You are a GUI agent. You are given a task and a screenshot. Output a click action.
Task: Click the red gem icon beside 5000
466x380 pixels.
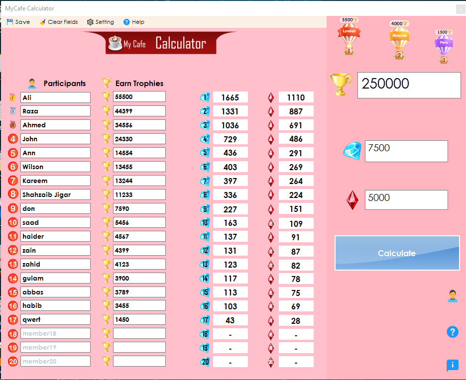[x=352, y=199]
